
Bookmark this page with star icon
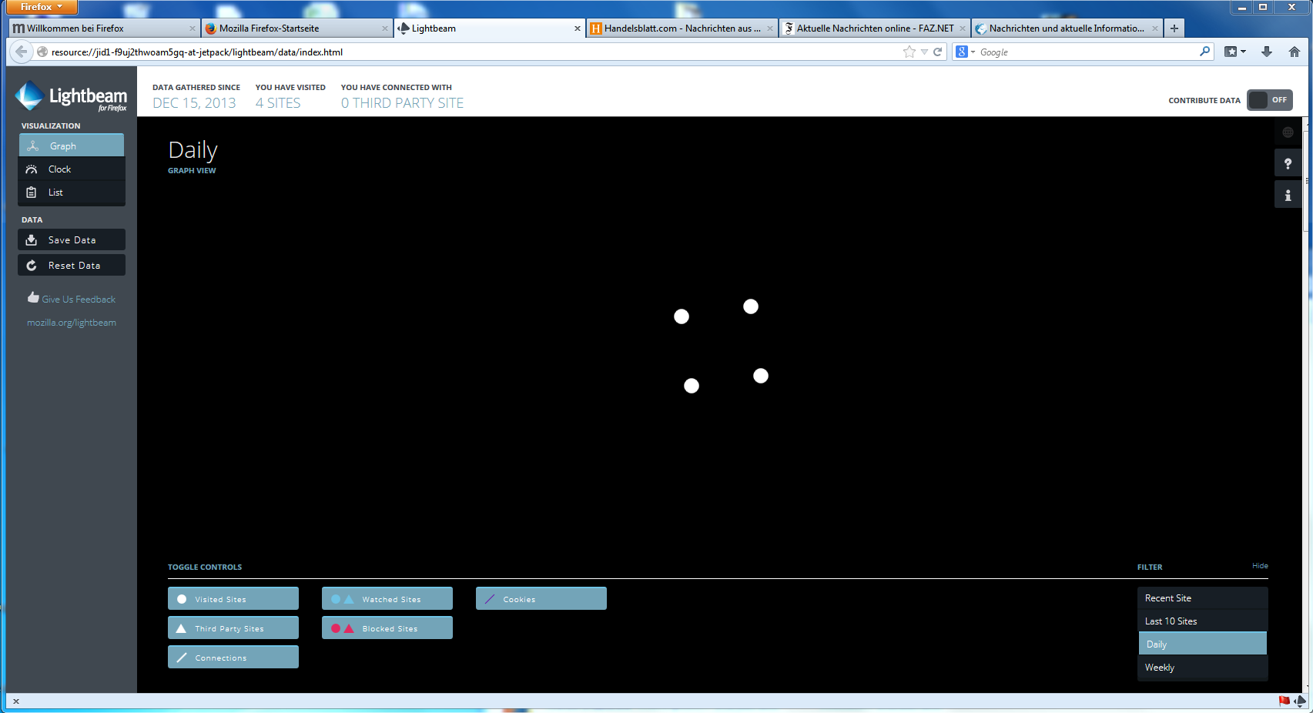coord(909,52)
